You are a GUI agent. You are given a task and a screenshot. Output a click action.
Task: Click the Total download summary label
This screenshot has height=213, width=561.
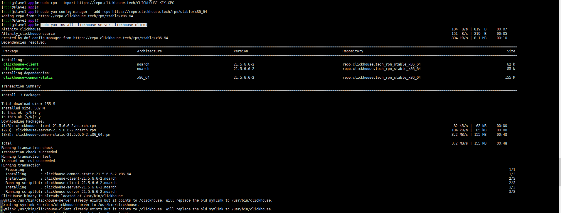(x=6, y=143)
